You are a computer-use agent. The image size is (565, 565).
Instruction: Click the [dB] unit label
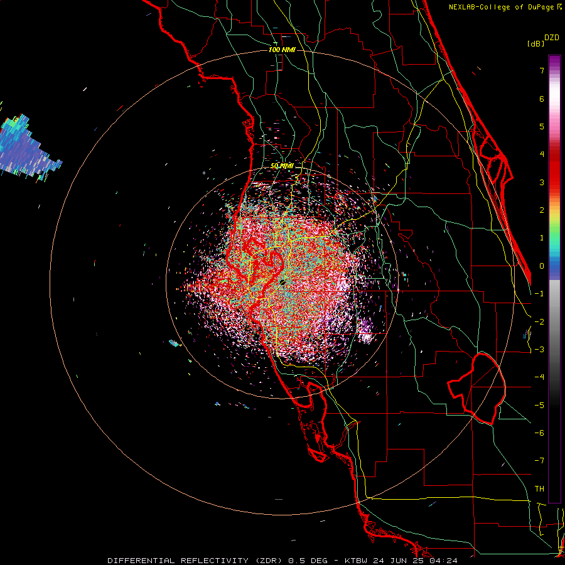tap(535, 44)
